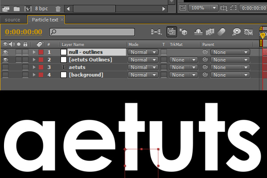Viewport: 267px width, 178px height.
Task: Enable motion blur for all layers
Action: pos(221,32)
